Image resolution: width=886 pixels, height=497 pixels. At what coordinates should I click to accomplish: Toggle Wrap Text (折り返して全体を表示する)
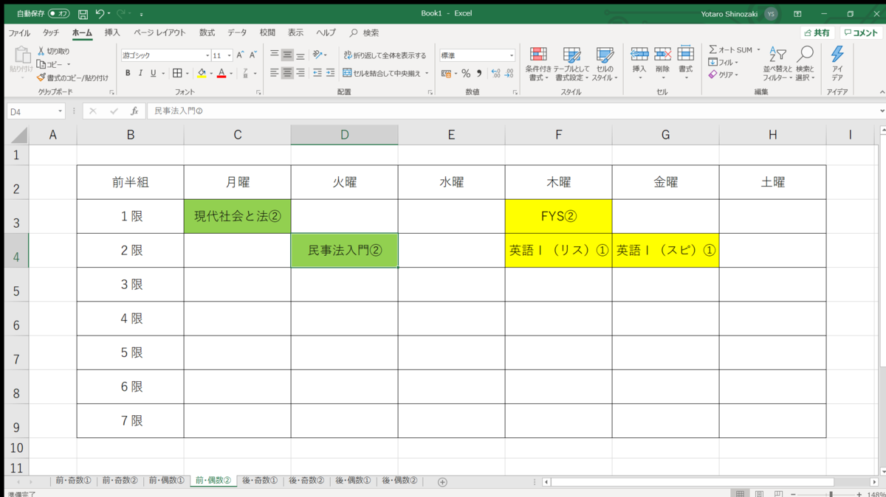click(385, 55)
